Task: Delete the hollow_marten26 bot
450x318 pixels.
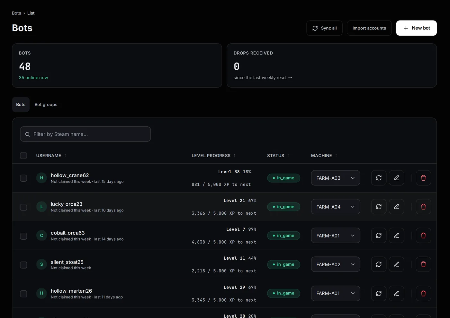Action: 423,293
